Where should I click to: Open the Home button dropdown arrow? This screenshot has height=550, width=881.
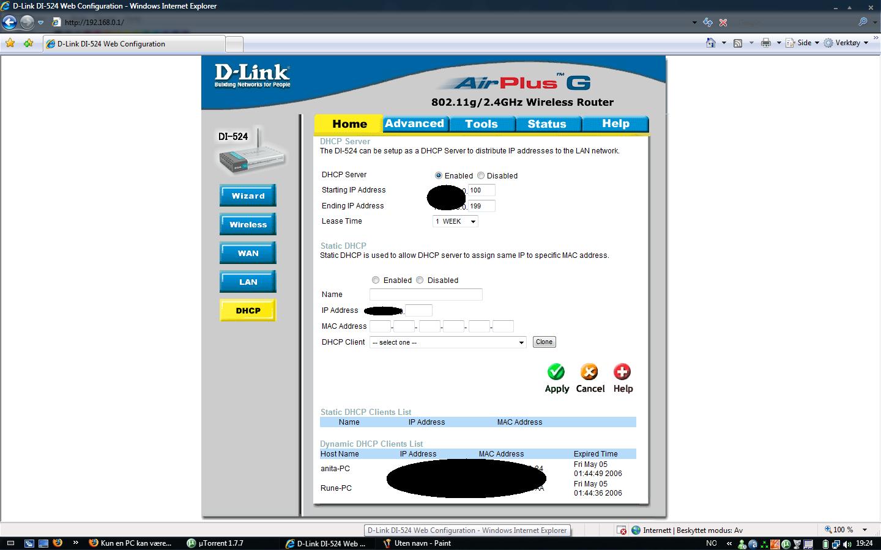[724, 43]
